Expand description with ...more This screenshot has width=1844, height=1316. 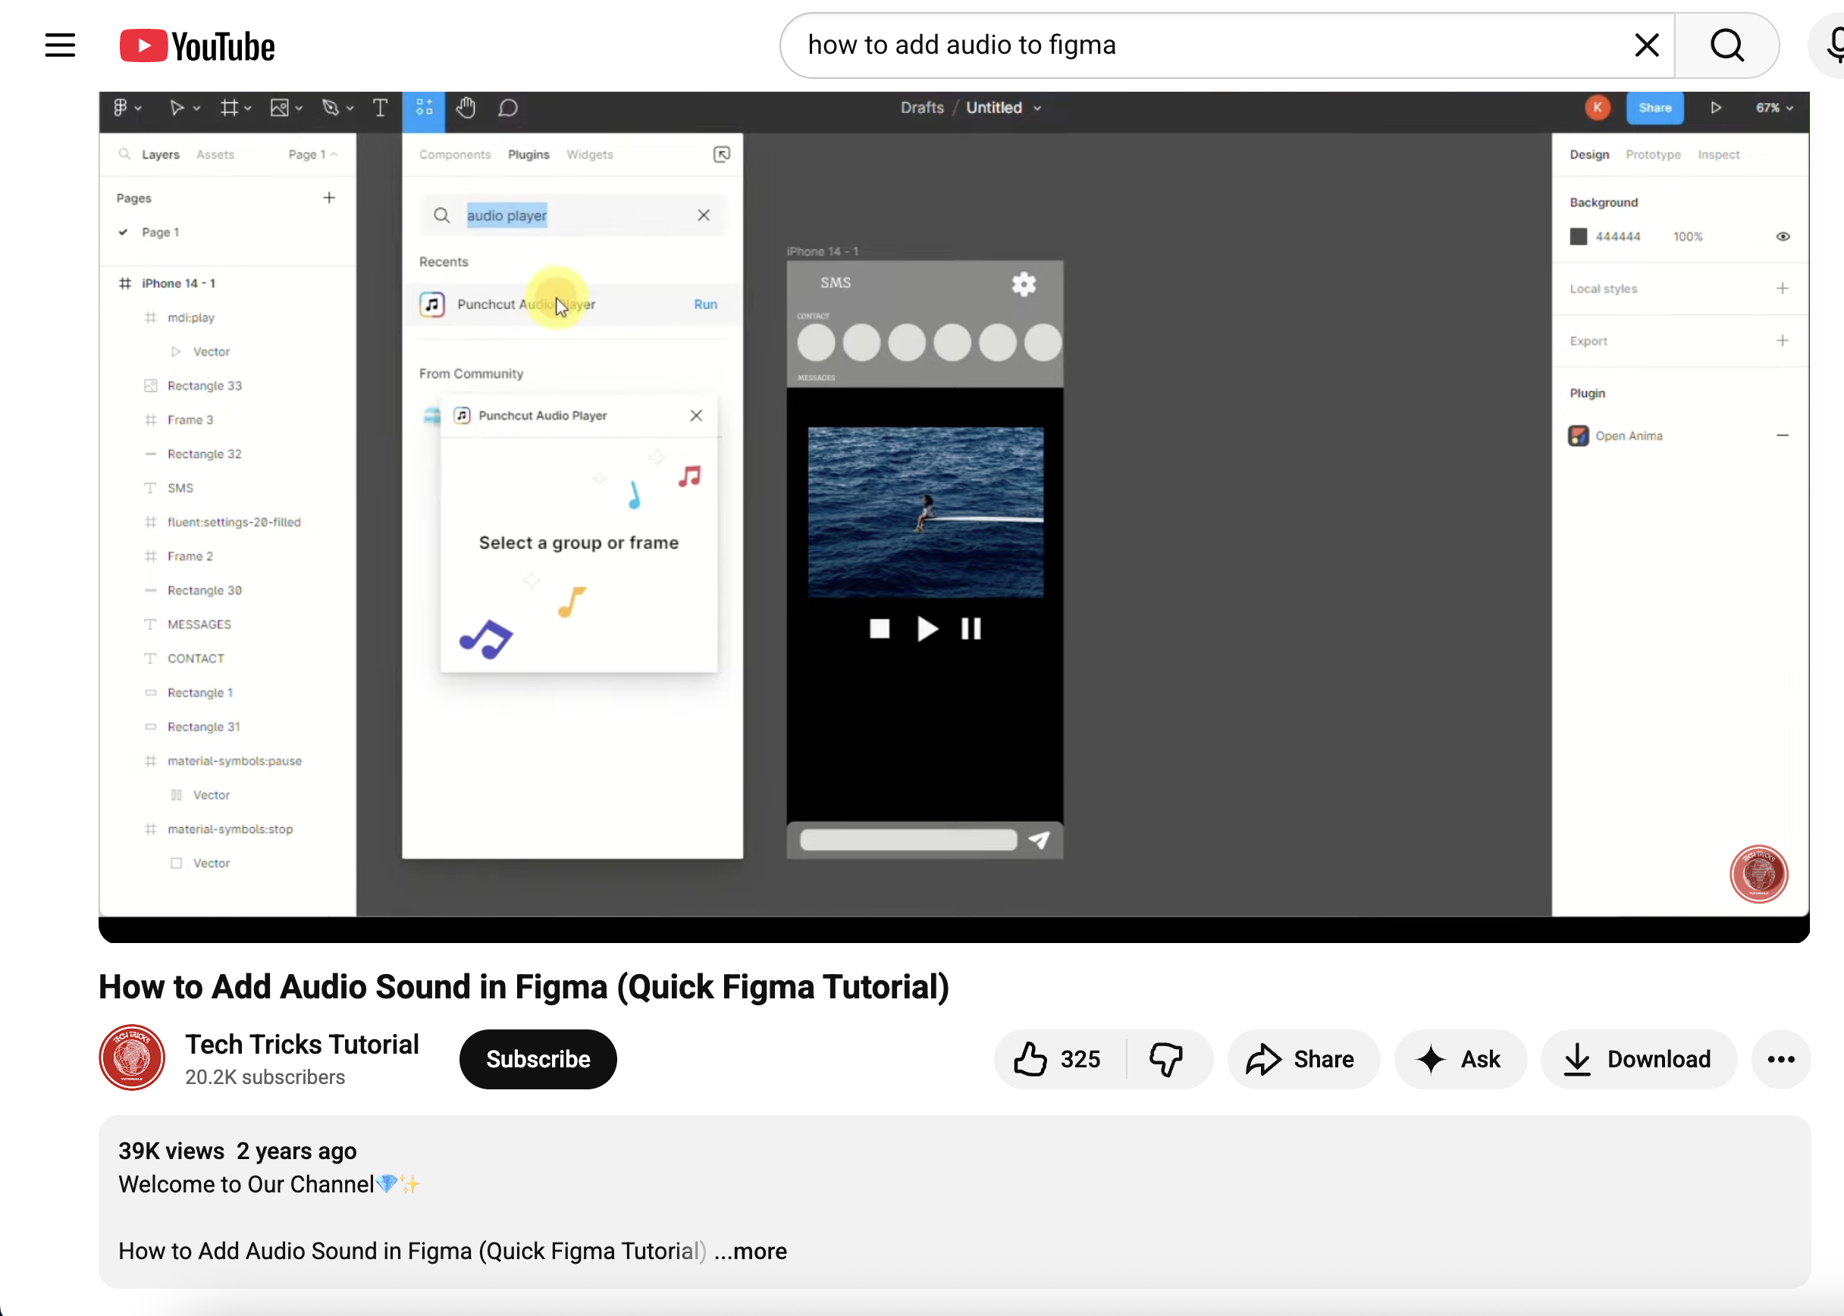click(751, 1251)
